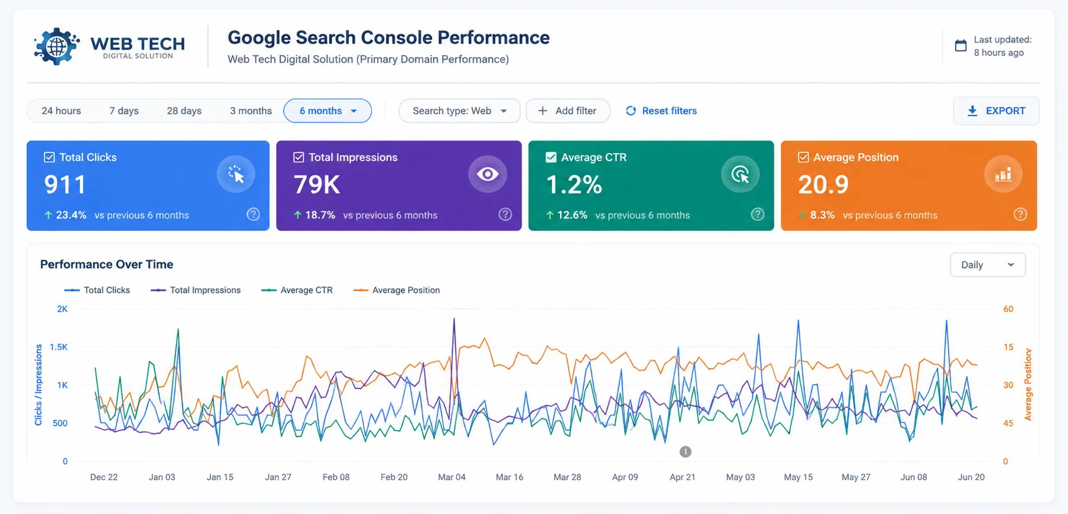
Task: Open the Daily granularity dropdown
Action: [x=988, y=265]
